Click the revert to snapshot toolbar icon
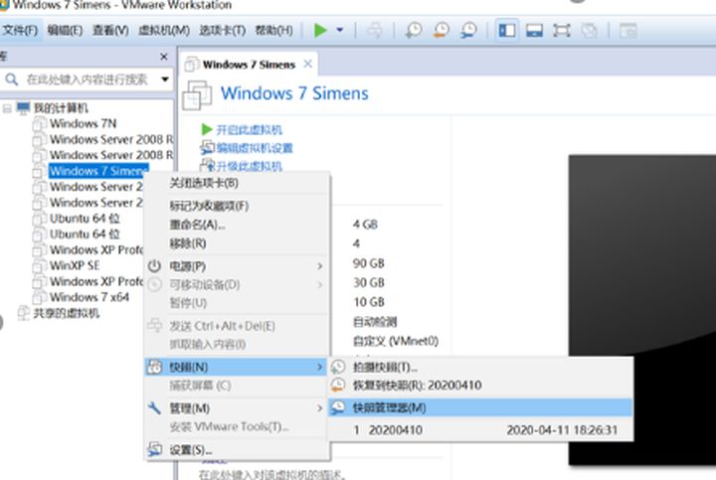Image resolution: width=716 pixels, height=480 pixels. [442, 30]
